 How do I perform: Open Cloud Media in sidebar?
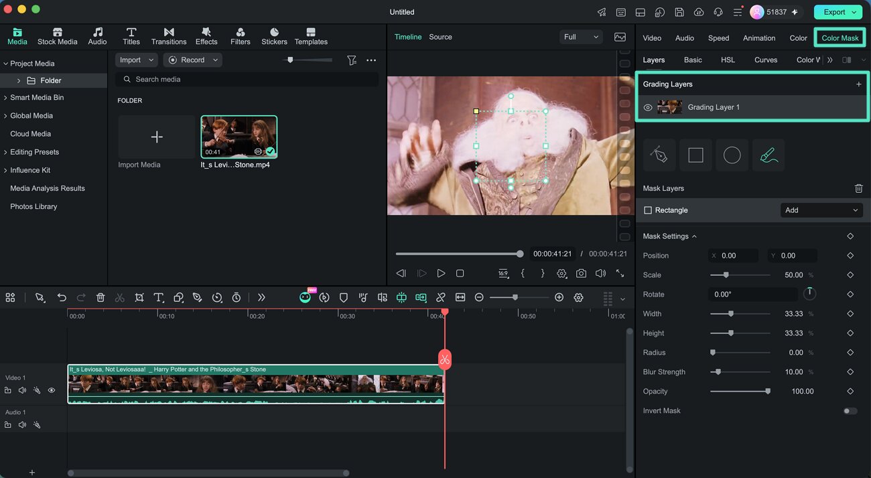(x=30, y=134)
